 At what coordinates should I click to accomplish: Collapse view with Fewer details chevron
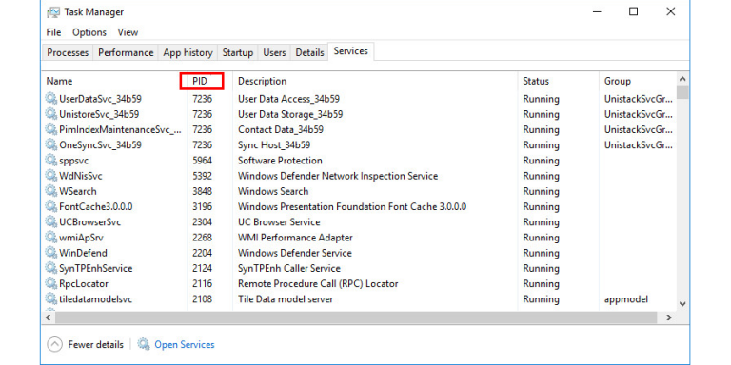(x=54, y=344)
